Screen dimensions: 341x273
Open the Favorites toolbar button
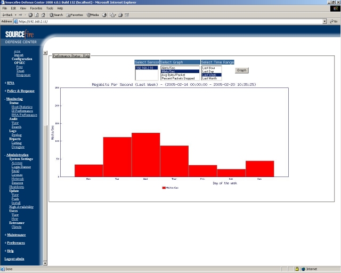click(75, 15)
